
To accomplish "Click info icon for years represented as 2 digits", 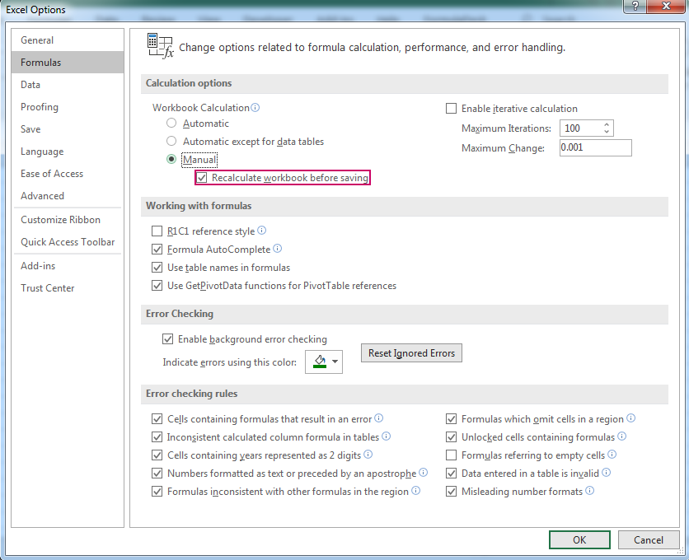I will pos(368,454).
